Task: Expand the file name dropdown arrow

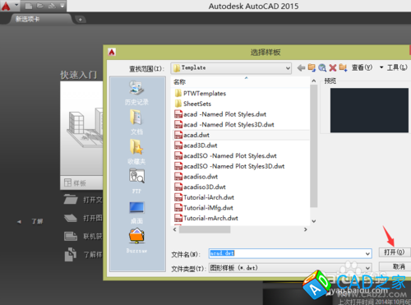Action: point(367,254)
